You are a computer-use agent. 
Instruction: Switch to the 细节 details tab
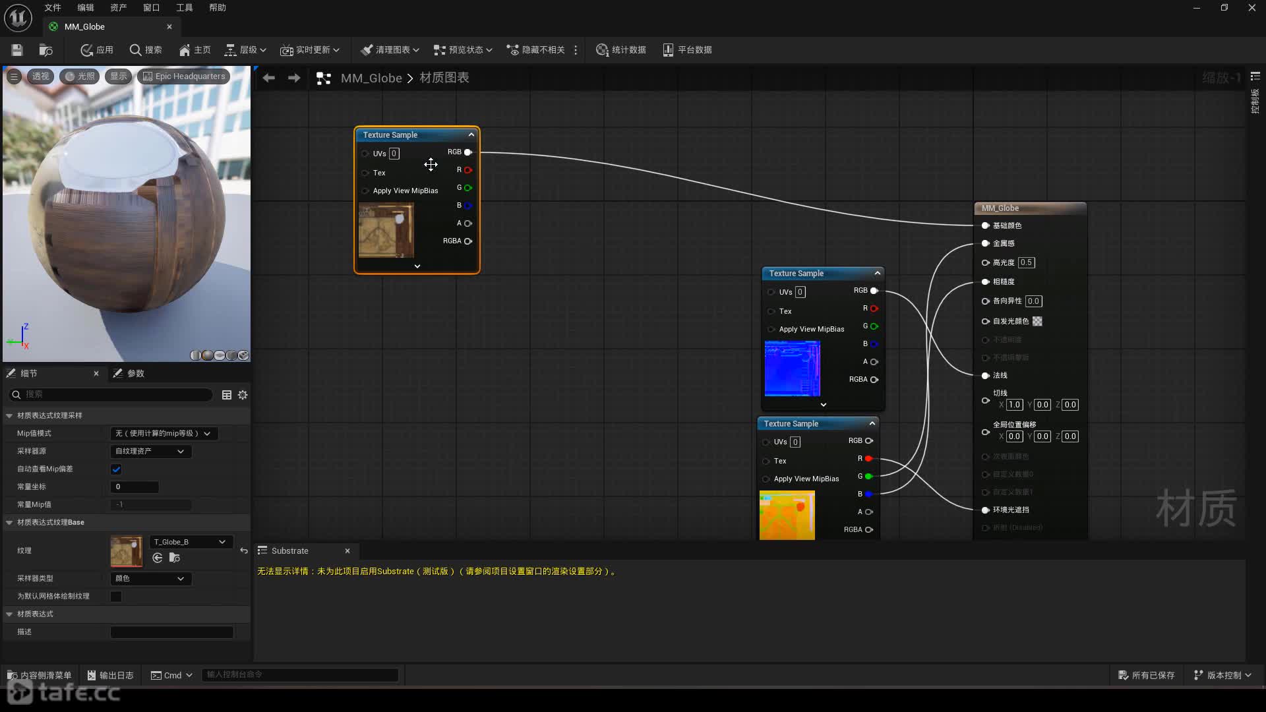(x=28, y=373)
